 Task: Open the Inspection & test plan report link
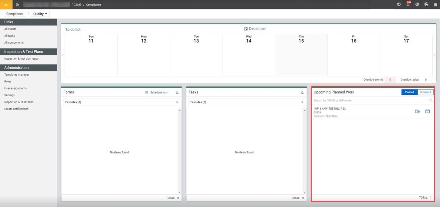pyautogui.click(x=21, y=58)
